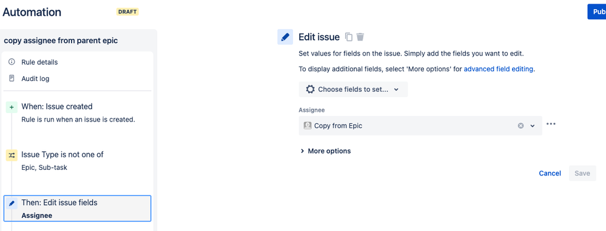Click the Rule details info icon
Image resolution: width=606 pixels, height=231 pixels.
coord(12,62)
